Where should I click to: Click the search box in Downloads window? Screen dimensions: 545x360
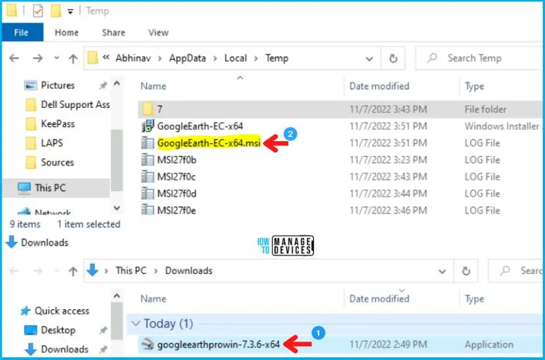coord(516,271)
